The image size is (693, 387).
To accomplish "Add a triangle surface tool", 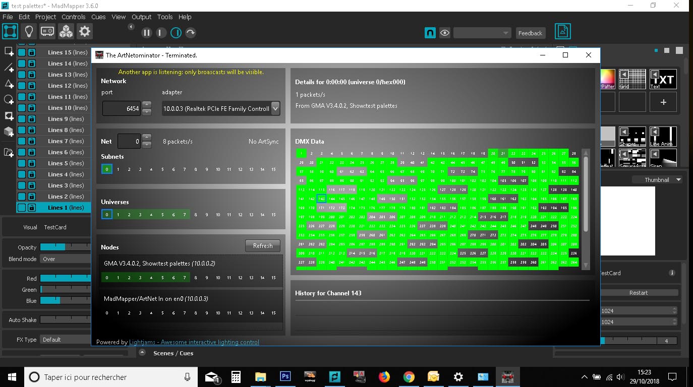I will coord(9,84).
